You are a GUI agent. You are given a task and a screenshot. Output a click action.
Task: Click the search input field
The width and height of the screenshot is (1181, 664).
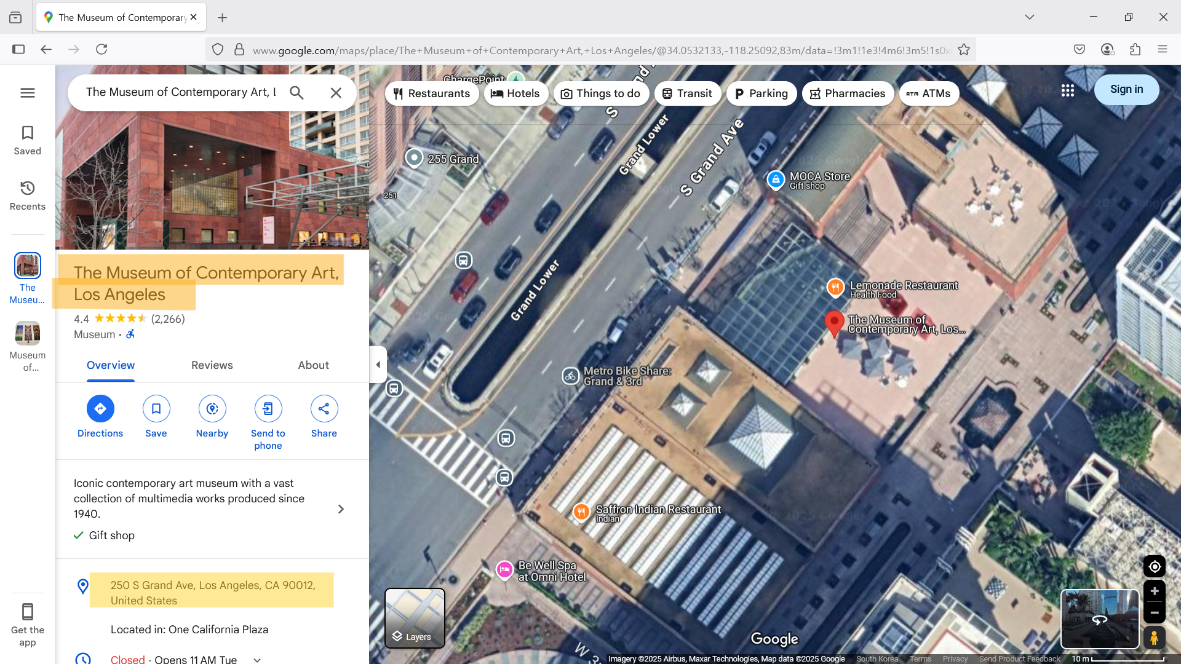tap(181, 92)
